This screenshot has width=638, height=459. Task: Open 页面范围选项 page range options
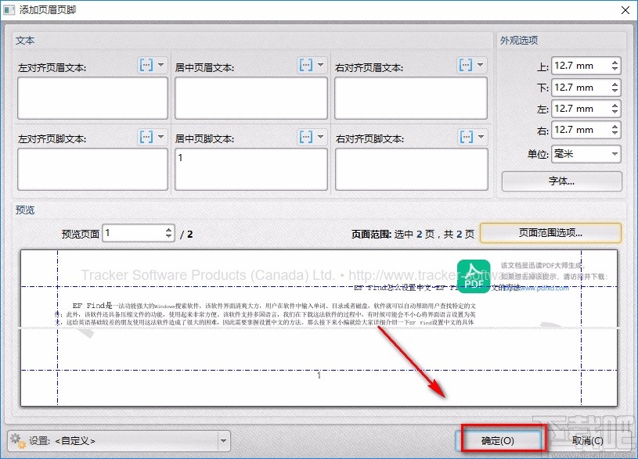550,233
